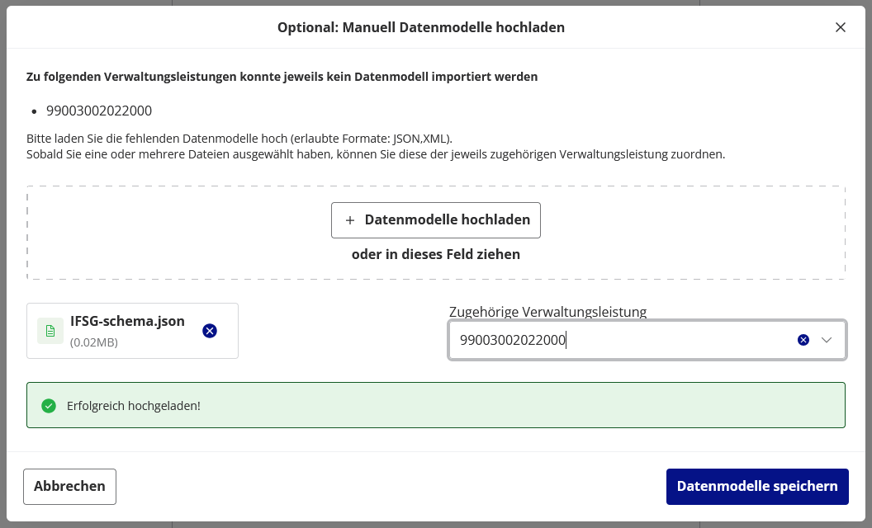Clear the selected Verwaltungsleistung value

[802, 339]
